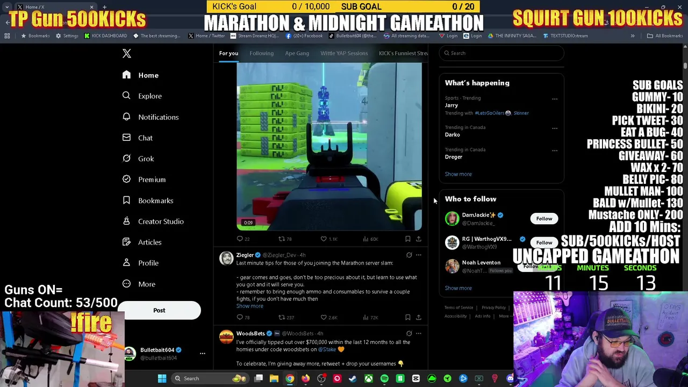Like the video post with 1.1K likes
The height and width of the screenshot is (387, 688).
point(329,239)
